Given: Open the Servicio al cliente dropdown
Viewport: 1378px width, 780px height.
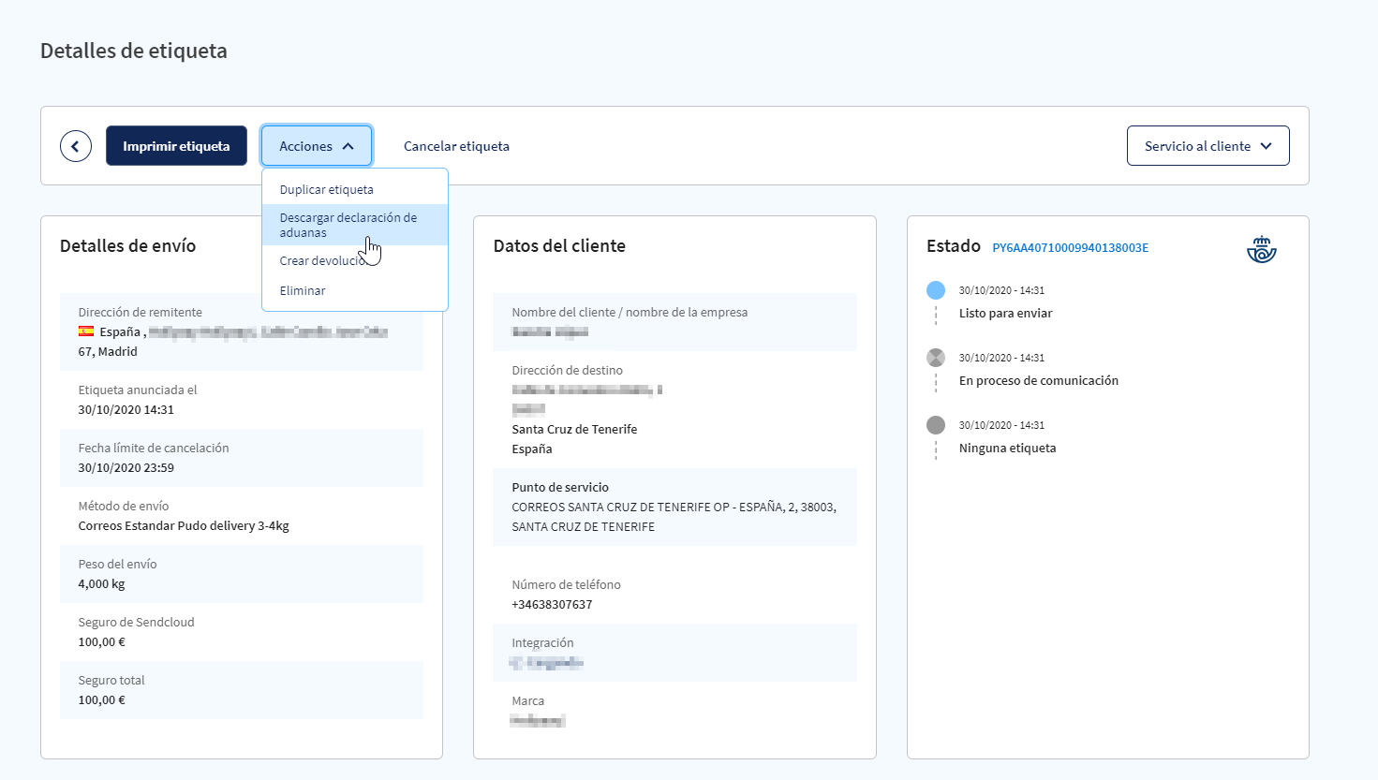Looking at the screenshot, I should pos(1208,146).
